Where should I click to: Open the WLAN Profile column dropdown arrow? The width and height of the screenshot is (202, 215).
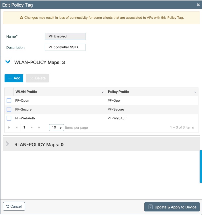[102, 92]
